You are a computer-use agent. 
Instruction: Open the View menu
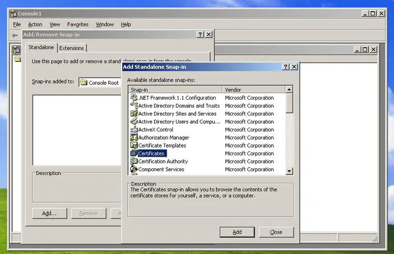(x=55, y=25)
